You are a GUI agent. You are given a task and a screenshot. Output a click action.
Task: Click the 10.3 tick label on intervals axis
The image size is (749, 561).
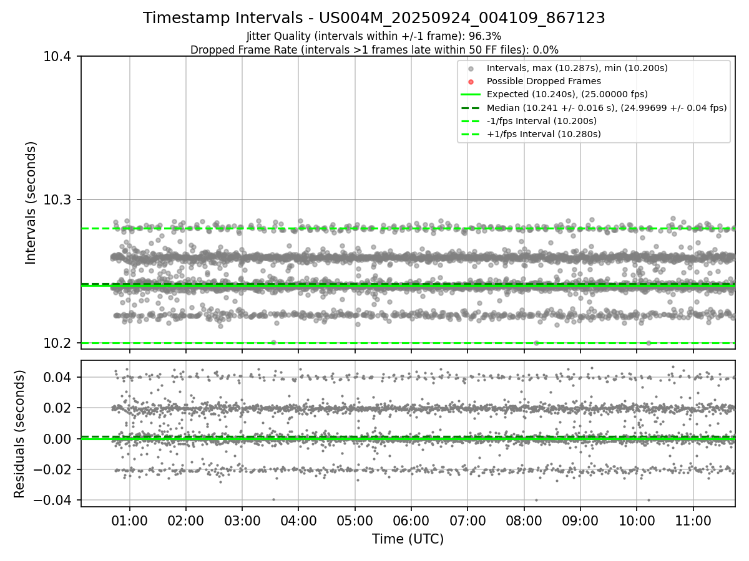click(59, 200)
